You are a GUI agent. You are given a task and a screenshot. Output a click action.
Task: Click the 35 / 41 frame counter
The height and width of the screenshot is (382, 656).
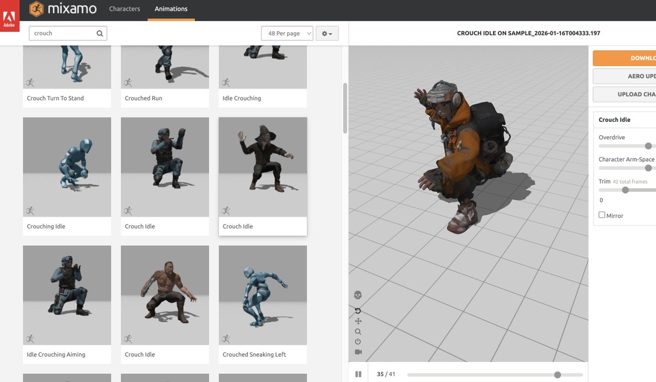(x=386, y=374)
